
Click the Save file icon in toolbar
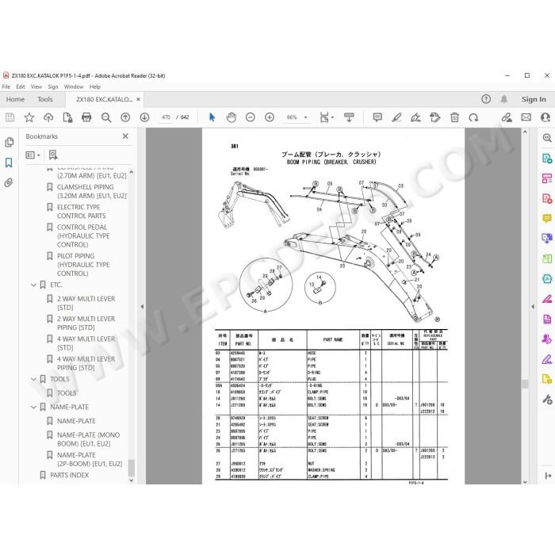tap(10, 117)
